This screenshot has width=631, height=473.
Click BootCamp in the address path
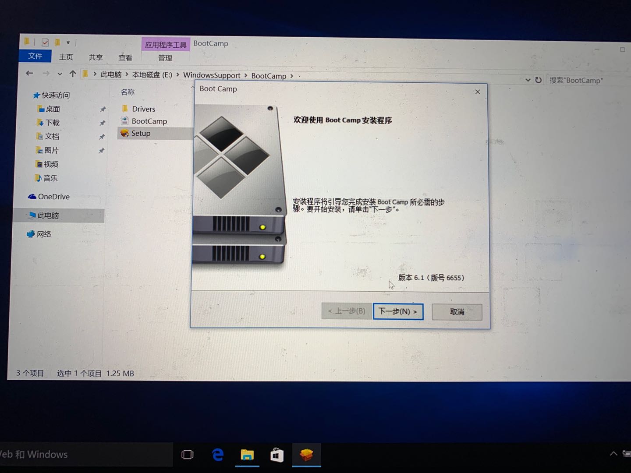[269, 76]
